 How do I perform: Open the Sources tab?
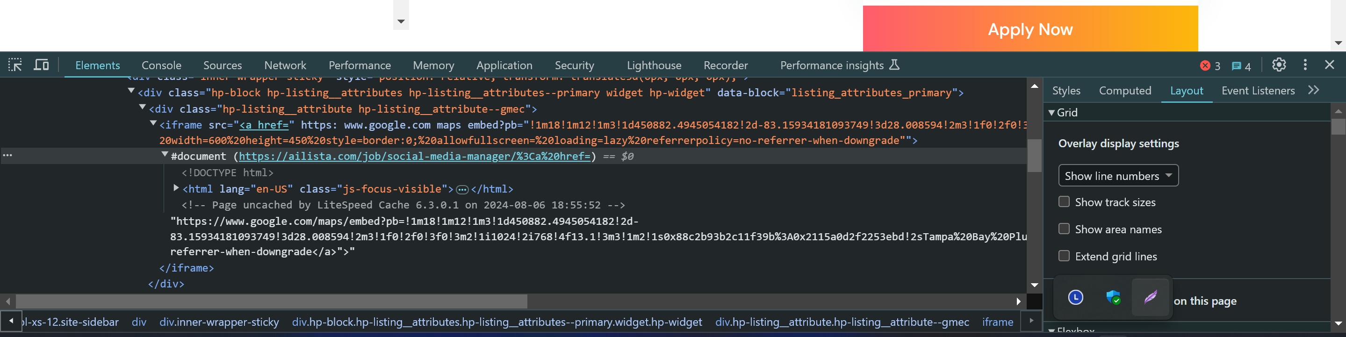(223, 65)
